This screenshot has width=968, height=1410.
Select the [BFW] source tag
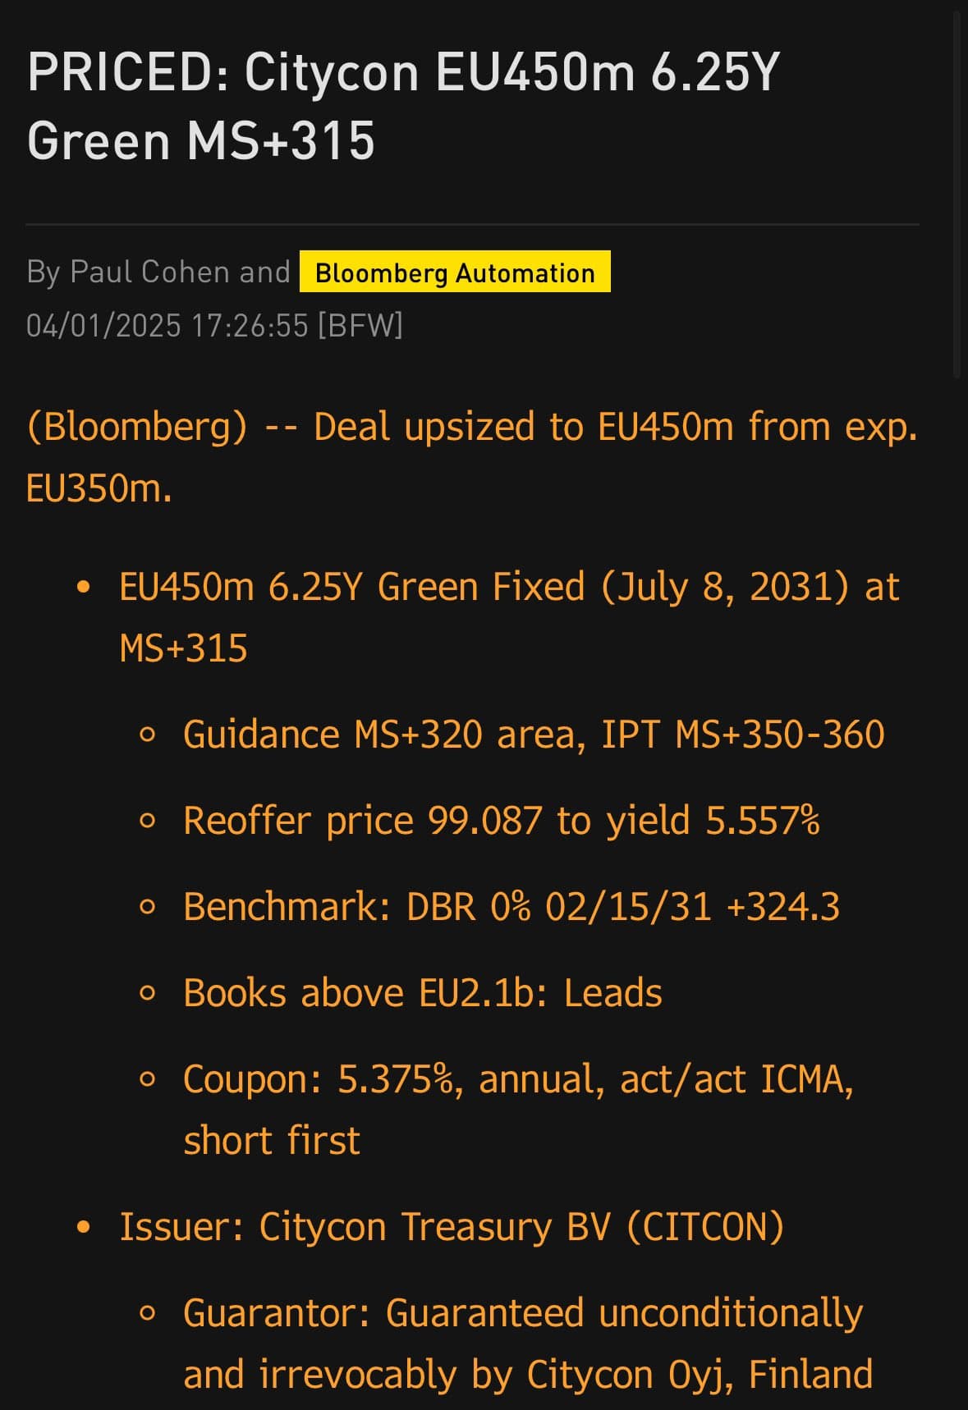(x=360, y=326)
